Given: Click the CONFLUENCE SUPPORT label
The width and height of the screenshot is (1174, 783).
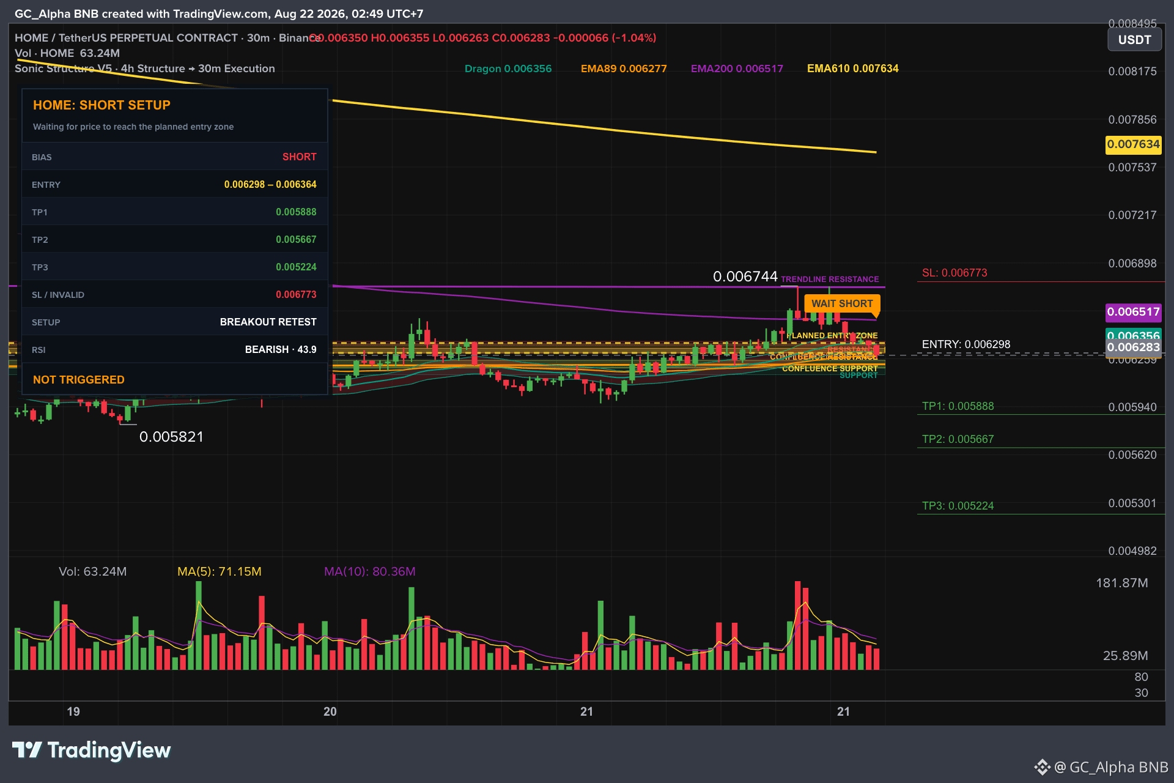Looking at the screenshot, I should click(830, 368).
